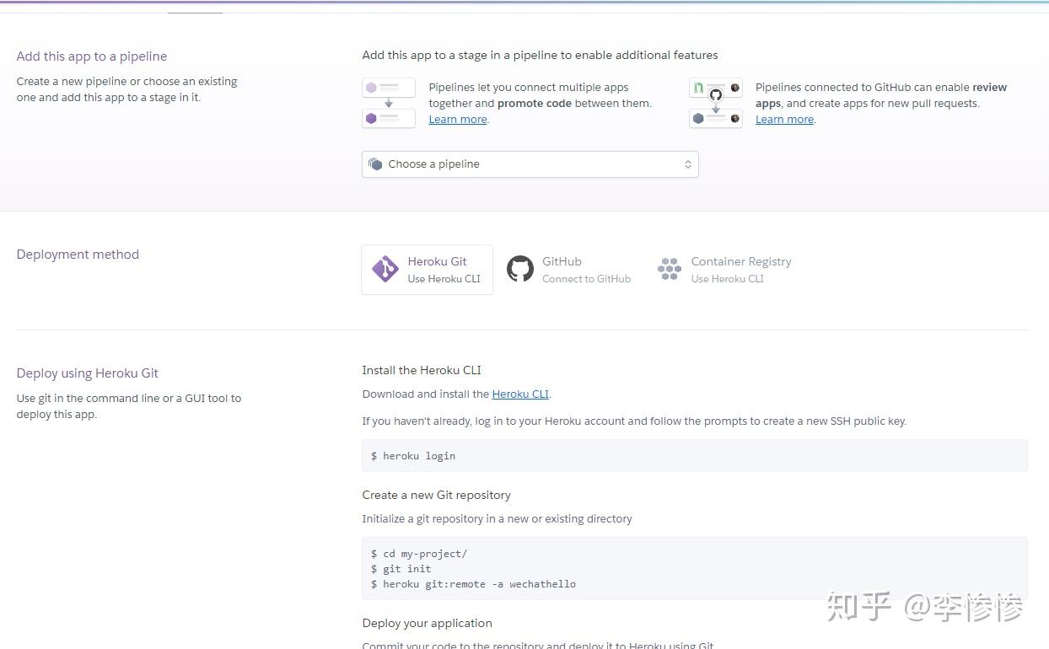Viewport: 1049px width, 649px height.
Task: Click the Heroku Git logo icon
Action: (x=385, y=269)
